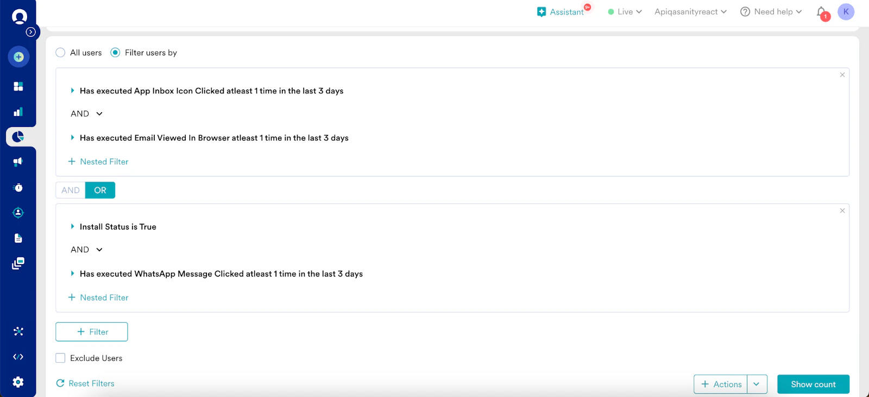869x397 pixels.
Task: Select the All users radio button
Action: 60,53
